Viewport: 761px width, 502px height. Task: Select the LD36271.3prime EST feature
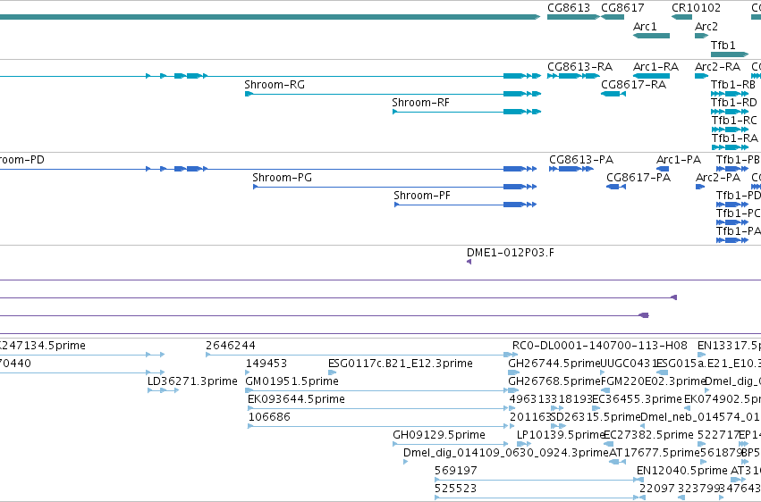163,390
